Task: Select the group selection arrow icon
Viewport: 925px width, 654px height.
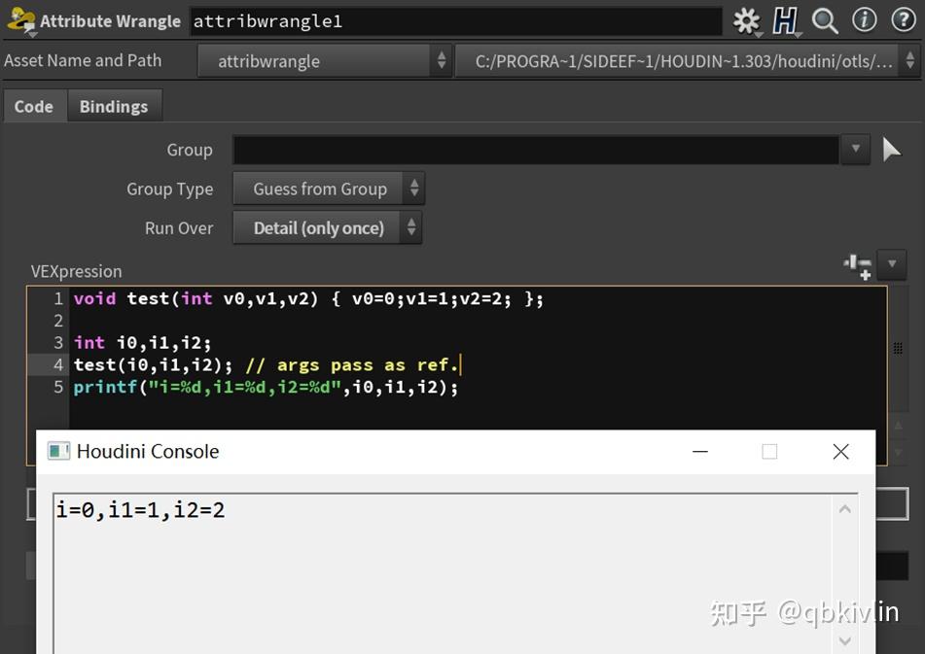Action: [x=892, y=149]
